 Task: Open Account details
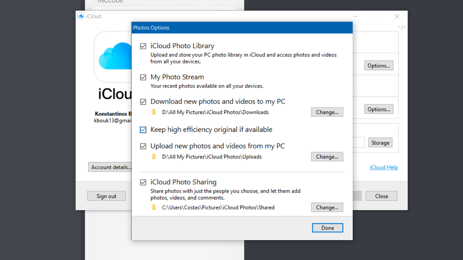(110, 167)
